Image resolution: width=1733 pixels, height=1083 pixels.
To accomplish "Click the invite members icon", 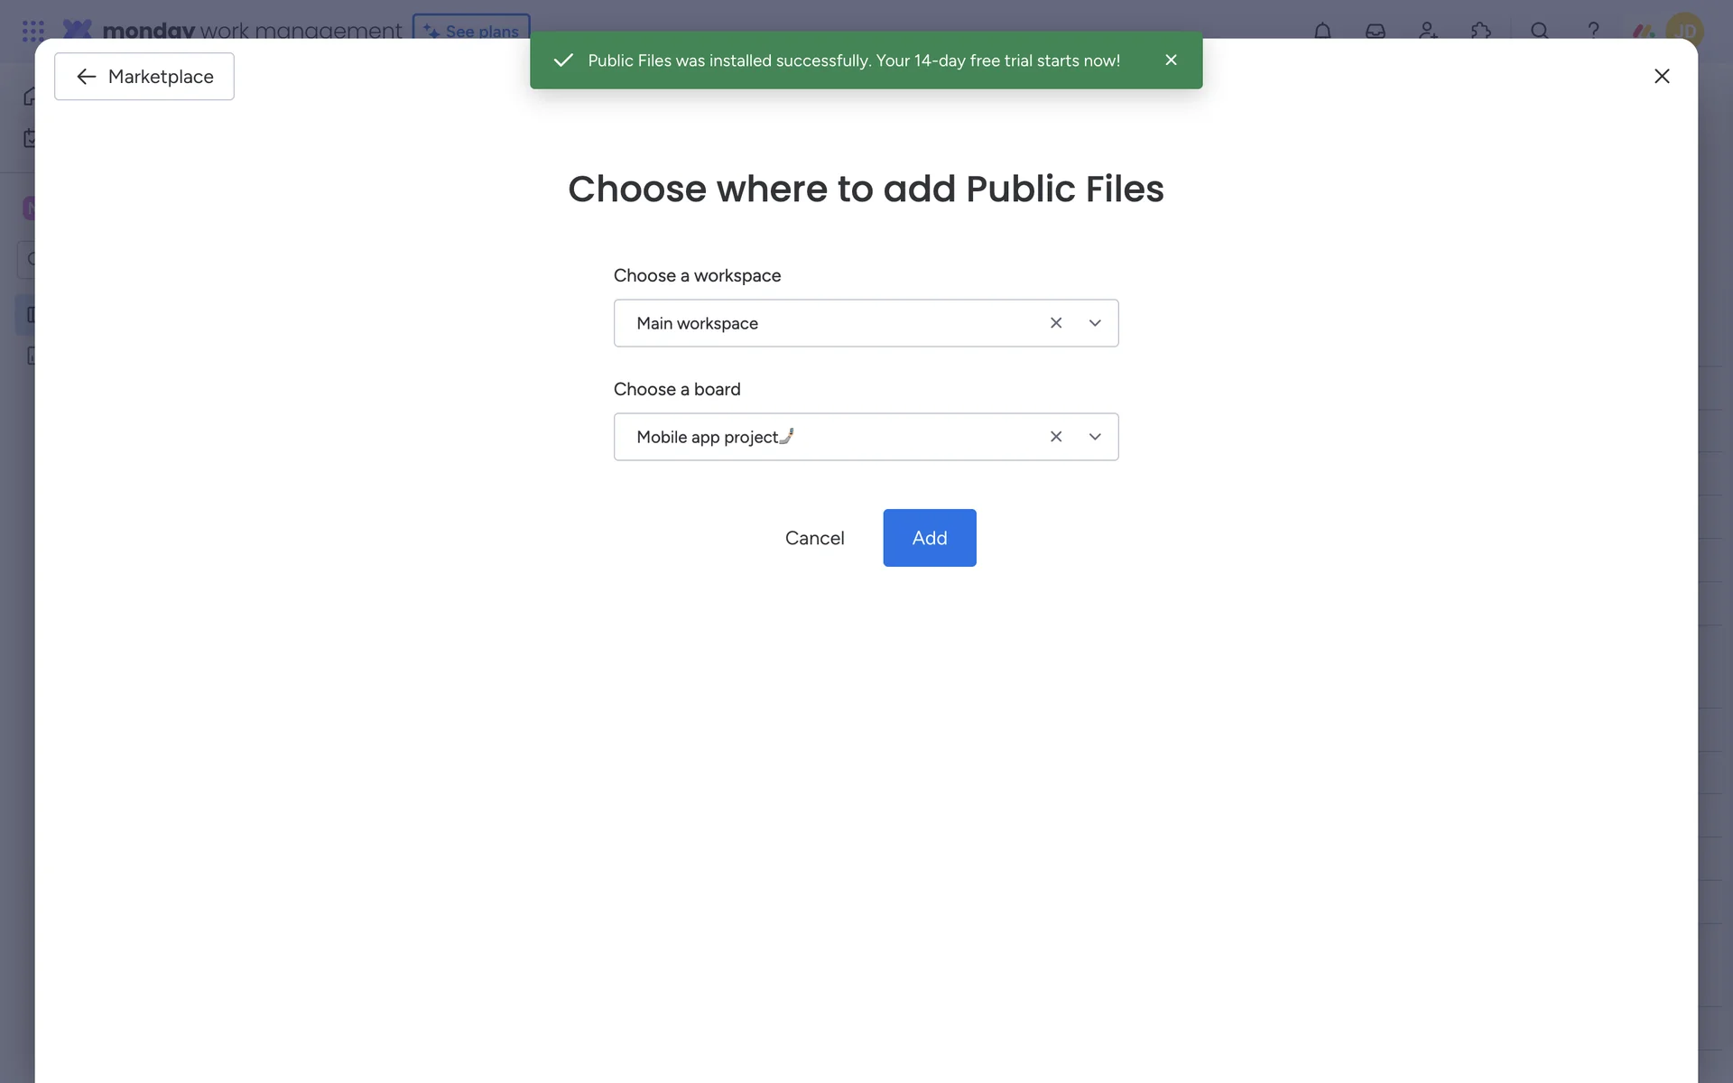I will [1428, 31].
